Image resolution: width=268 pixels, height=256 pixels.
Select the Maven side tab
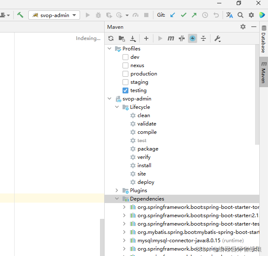click(x=264, y=72)
